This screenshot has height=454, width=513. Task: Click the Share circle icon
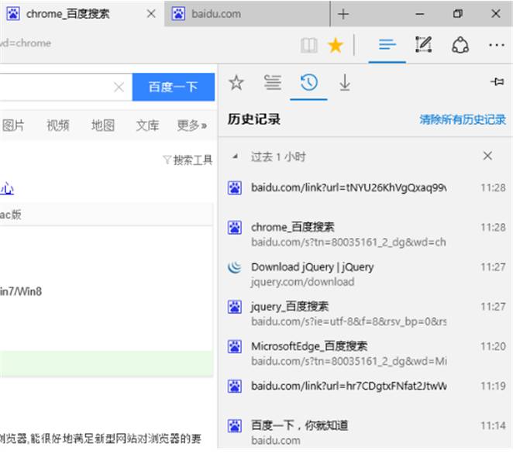(x=460, y=45)
